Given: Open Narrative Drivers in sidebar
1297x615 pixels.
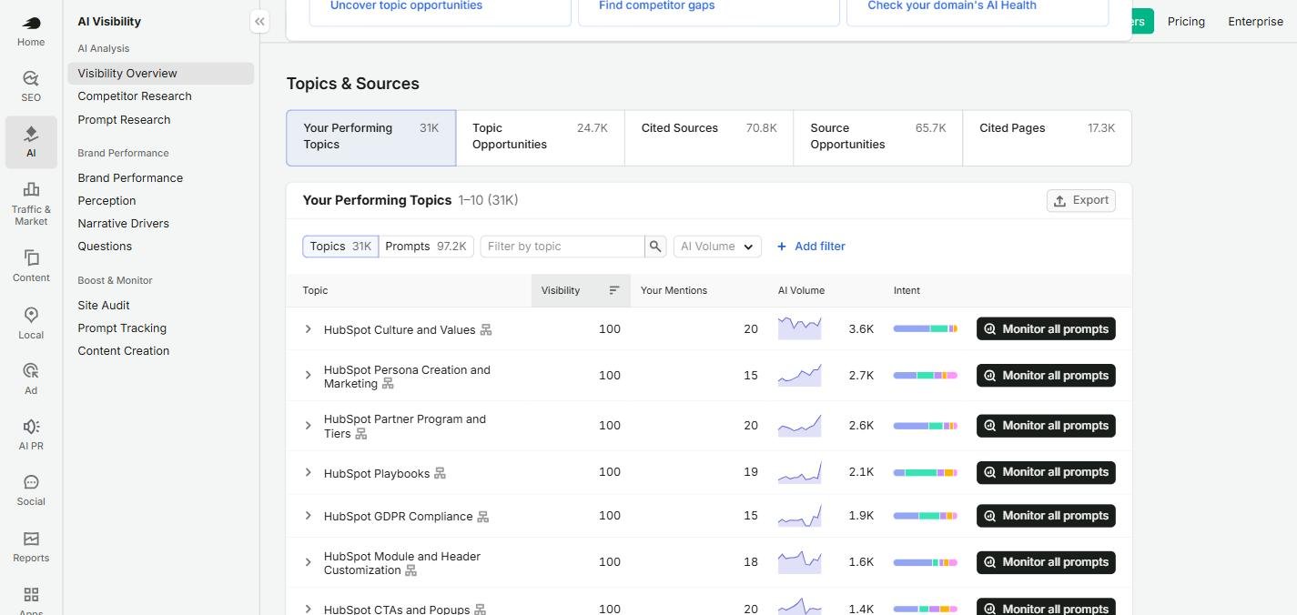Looking at the screenshot, I should point(123,224).
